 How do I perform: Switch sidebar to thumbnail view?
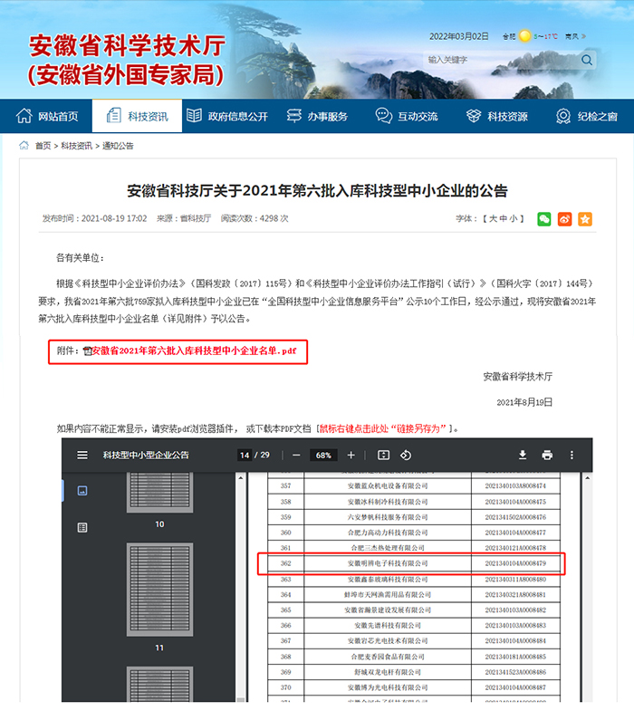[x=82, y=491]
